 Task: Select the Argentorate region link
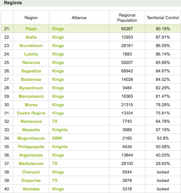(31, 155)
